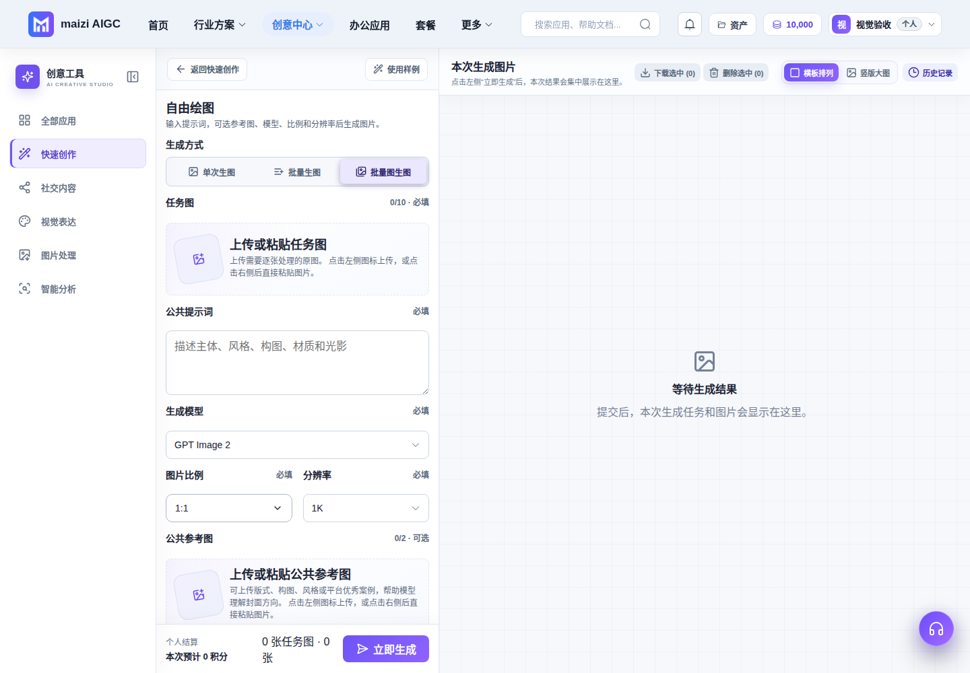The width and height of the screenshot is (970, 673).
Task: Click 上传或粘贴任务图 upload area
Action: [x=297, y=259]
